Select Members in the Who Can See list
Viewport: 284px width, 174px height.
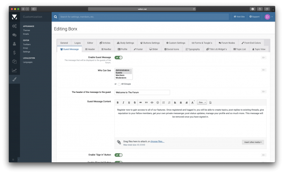123,75
